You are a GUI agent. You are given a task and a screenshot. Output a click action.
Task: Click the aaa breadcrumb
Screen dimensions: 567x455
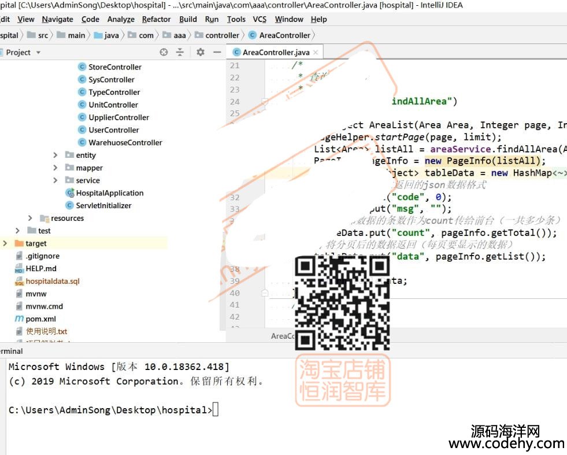click(x=175, y=35)
